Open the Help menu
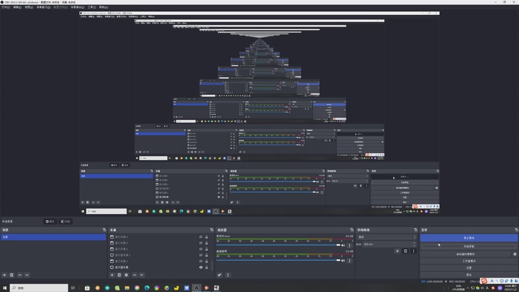This screenshot has height=292, width=519. click(104, 7)
